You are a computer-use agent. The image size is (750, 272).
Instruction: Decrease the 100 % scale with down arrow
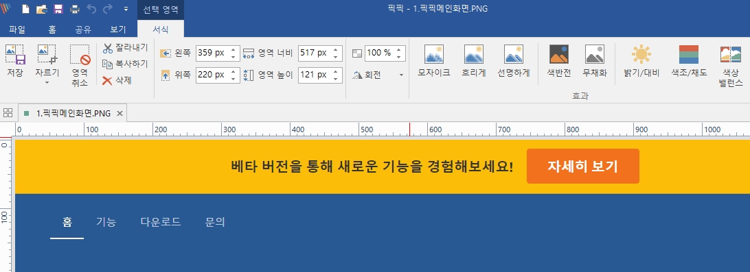399,57
